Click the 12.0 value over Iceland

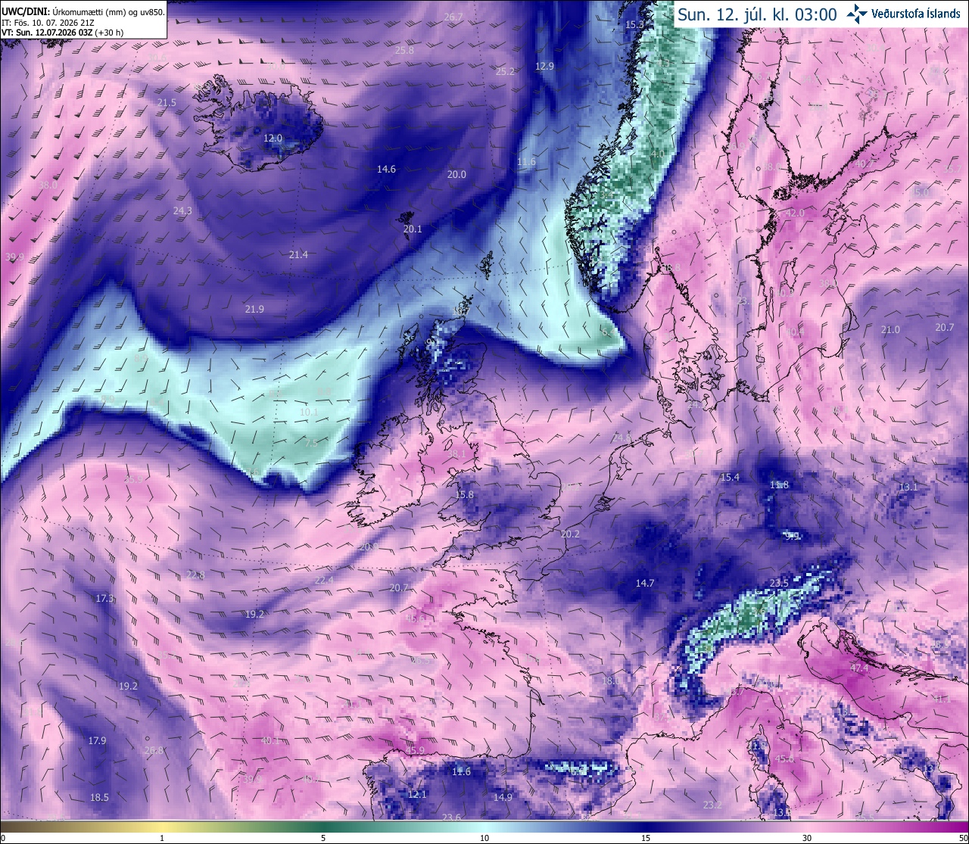[273, 139]
